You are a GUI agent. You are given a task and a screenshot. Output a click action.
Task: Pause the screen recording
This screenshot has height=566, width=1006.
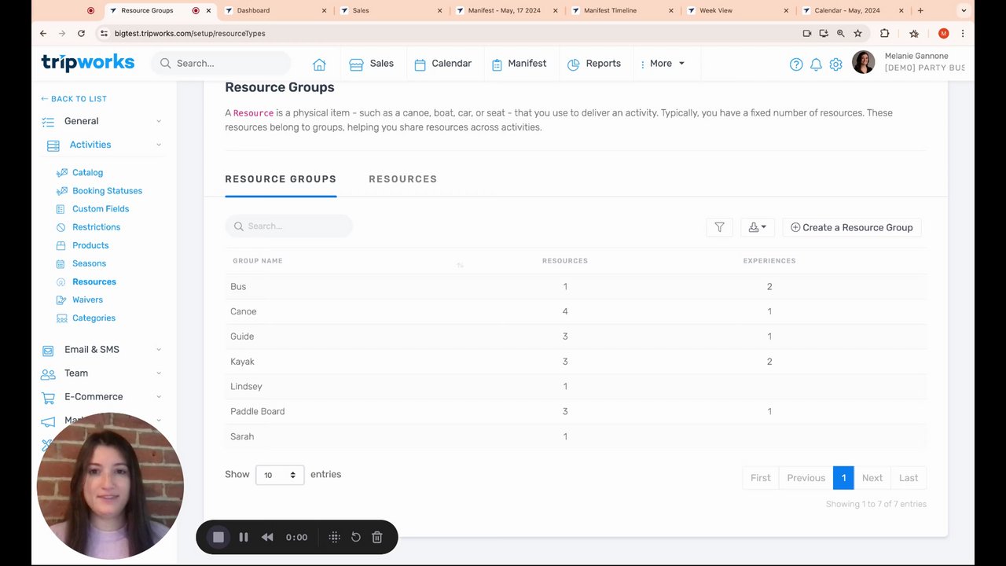coord(244,537)
